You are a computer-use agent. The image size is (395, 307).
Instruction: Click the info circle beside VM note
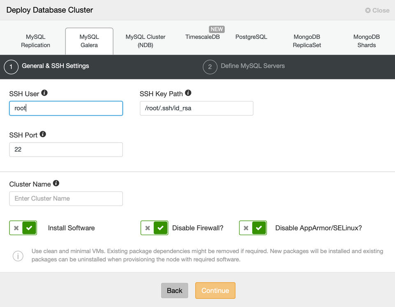pos(18,256)
